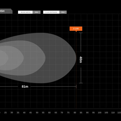Select the 1 LUX DISTANCE label box
Screen dimensions: 121x121
[51, 12]
